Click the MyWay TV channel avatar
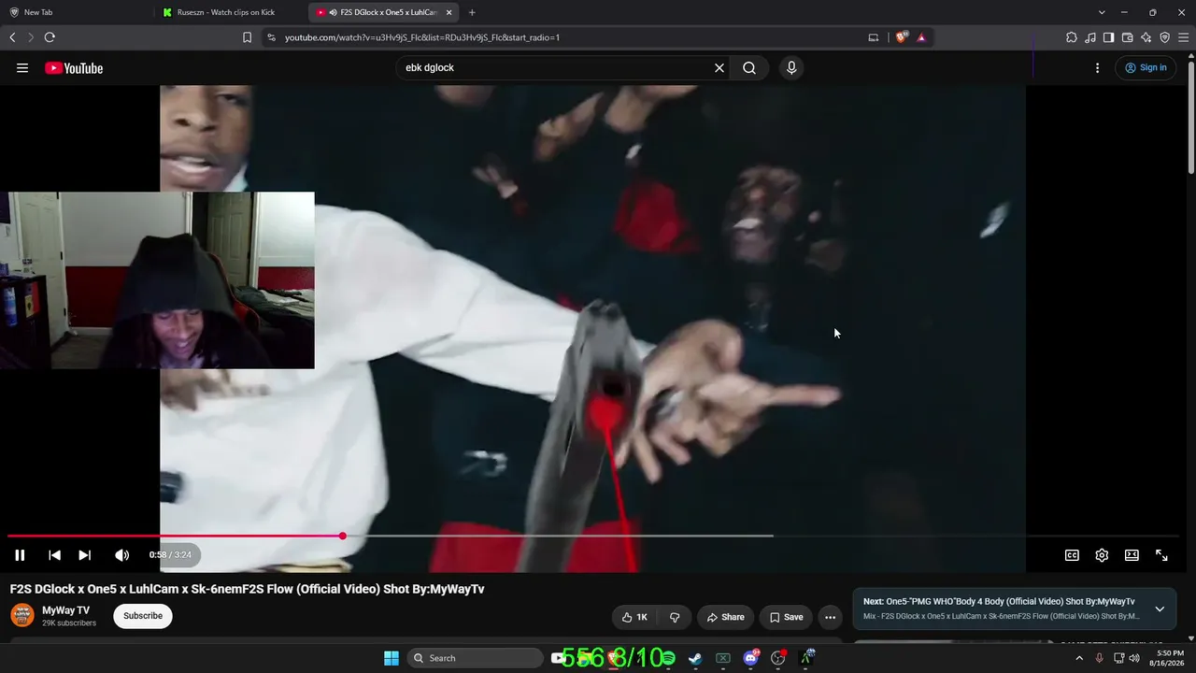Screen dimensions: 1196x673 22,615
